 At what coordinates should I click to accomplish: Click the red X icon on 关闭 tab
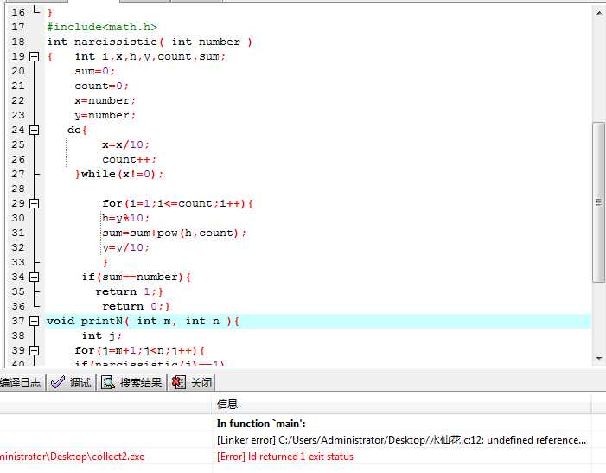179,382
